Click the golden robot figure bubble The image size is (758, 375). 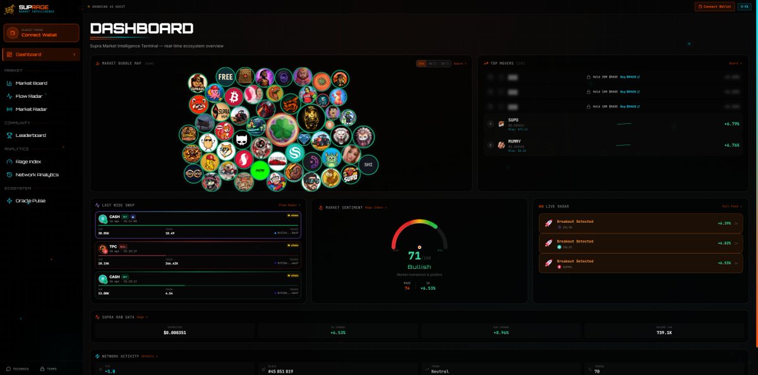coord(311,117)
